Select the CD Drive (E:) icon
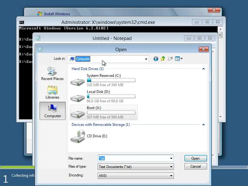 [x=78, y=136]
